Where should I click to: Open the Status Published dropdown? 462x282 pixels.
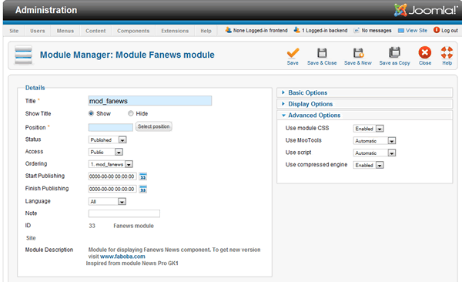pyautogui.click(x=108, y=139)
